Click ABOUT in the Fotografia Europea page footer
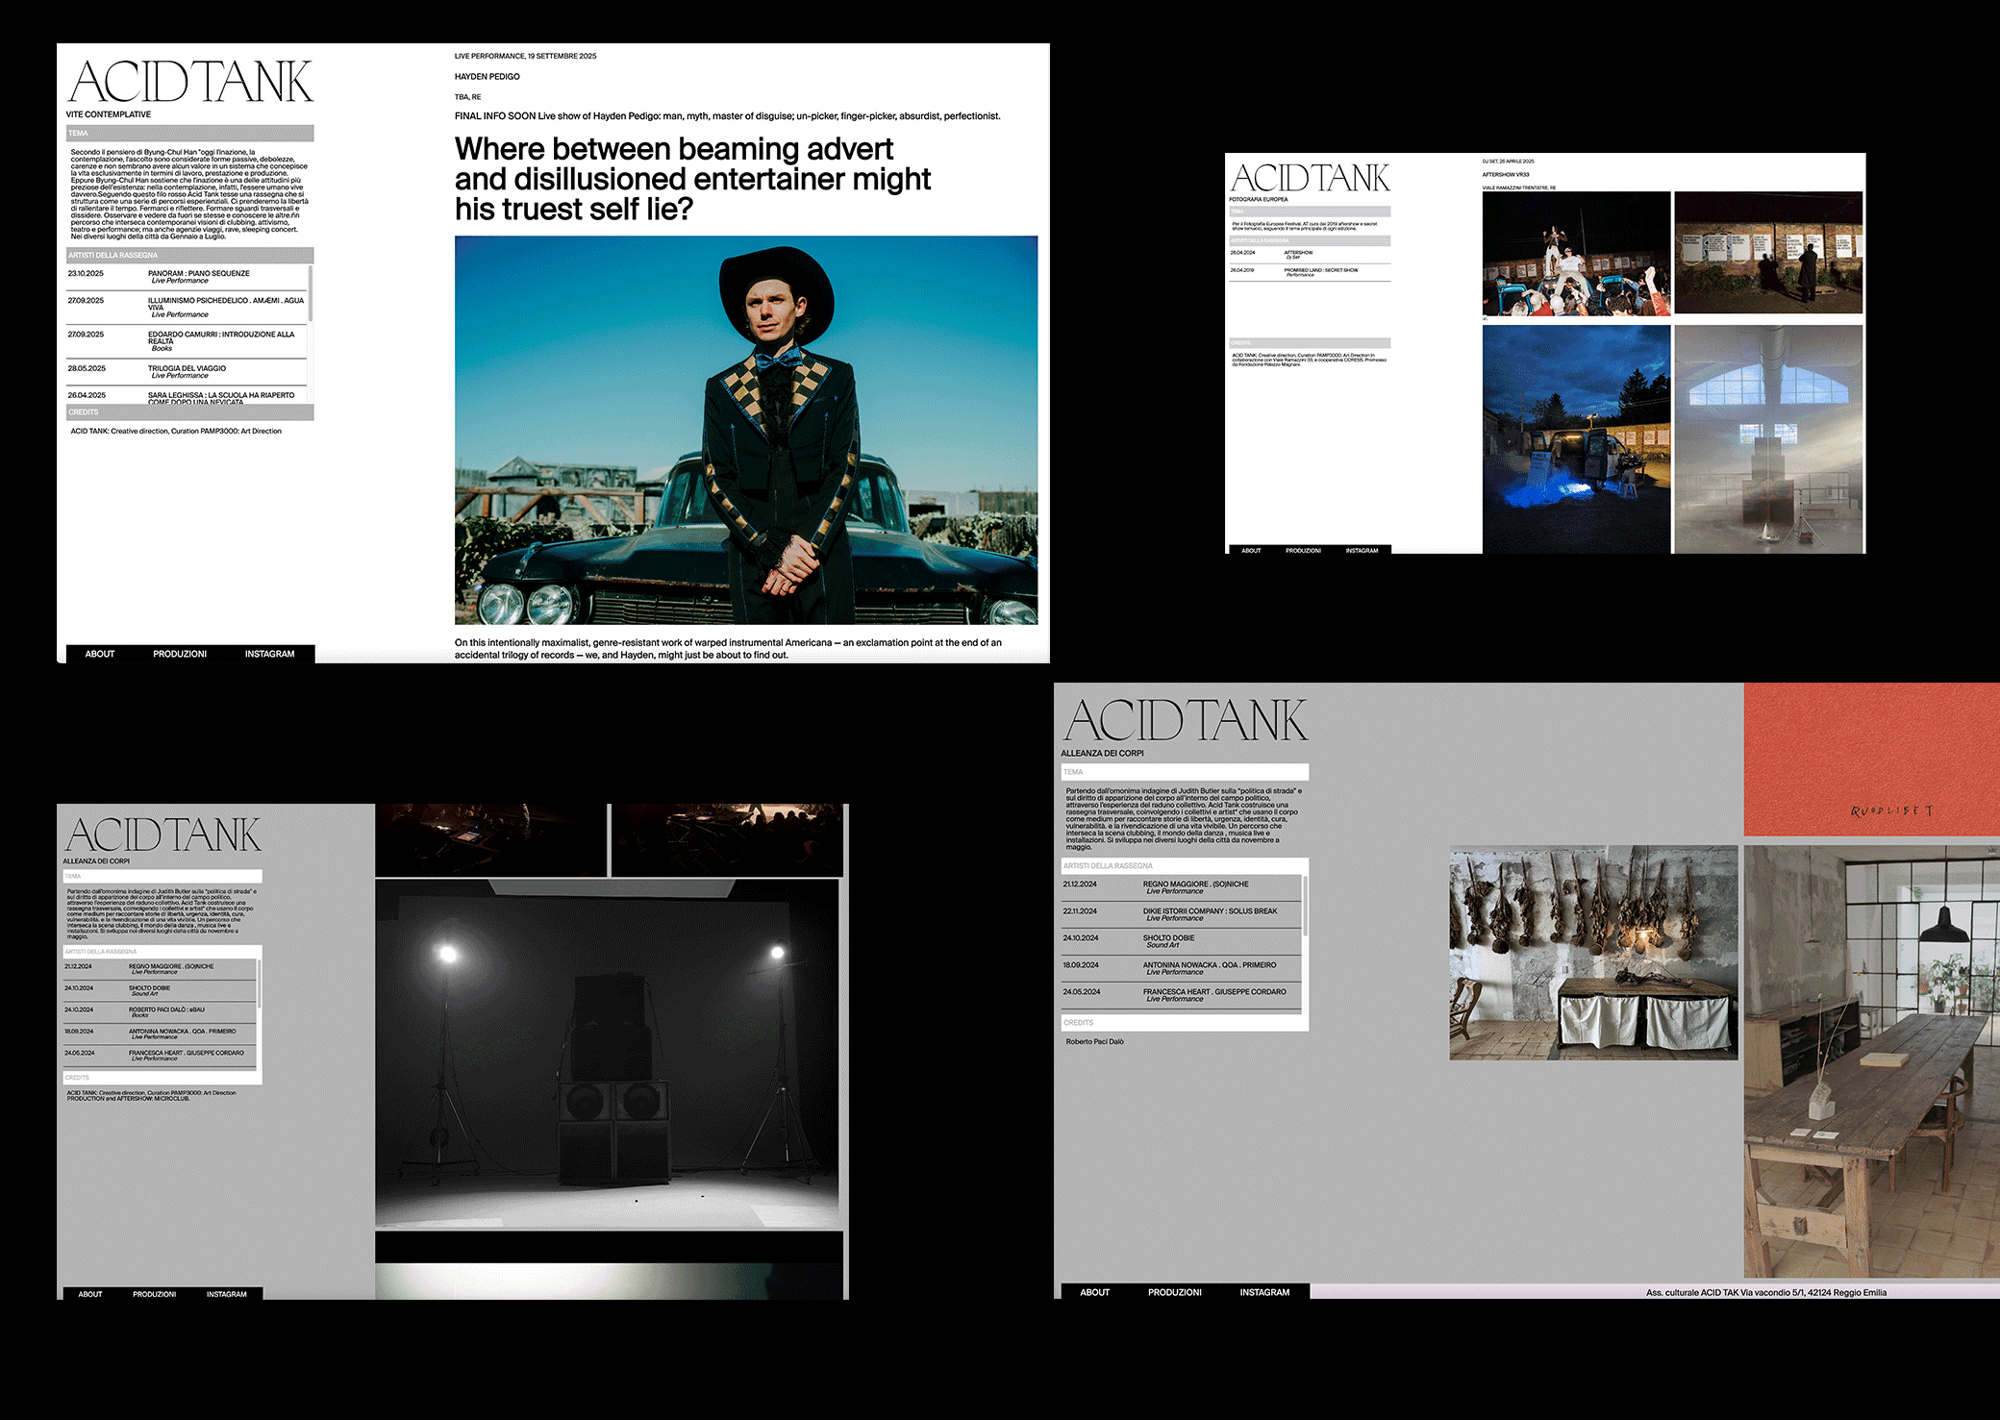The image size is (2000, 1420). point(1251,551)
